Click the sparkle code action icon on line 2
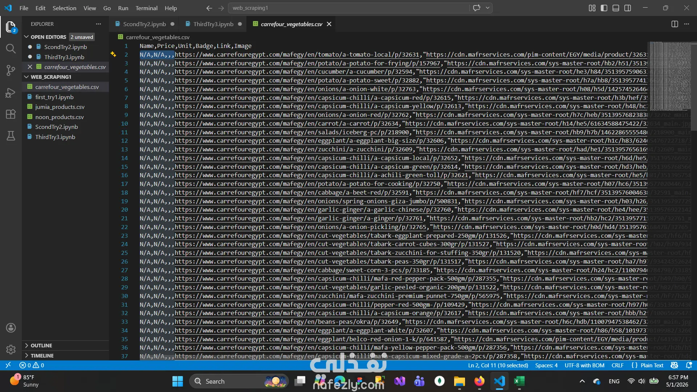The height and width of the screenshot is (392, 697). [113, 54]
